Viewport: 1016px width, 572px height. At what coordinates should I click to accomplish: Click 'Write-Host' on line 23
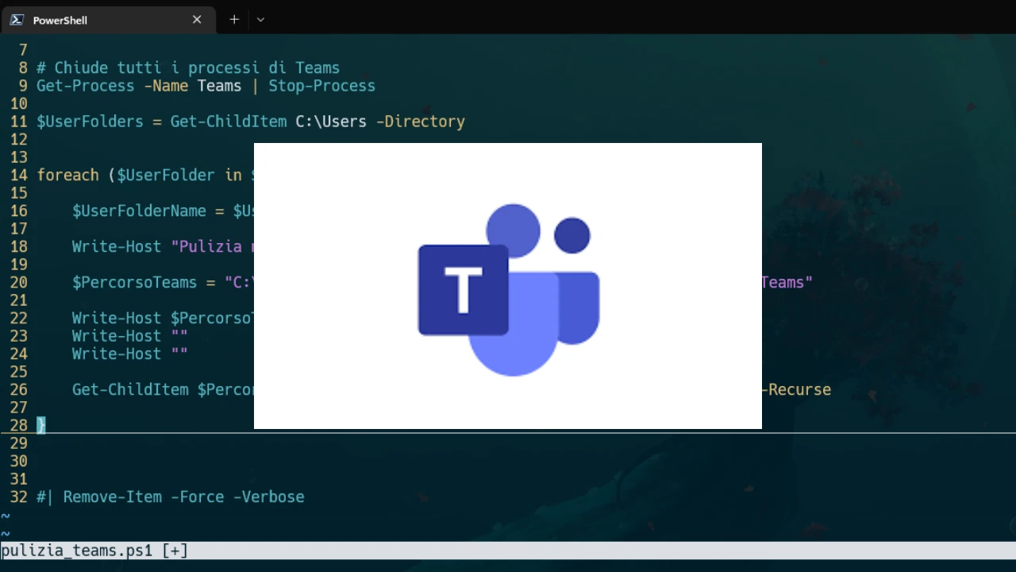click(117, 336)
